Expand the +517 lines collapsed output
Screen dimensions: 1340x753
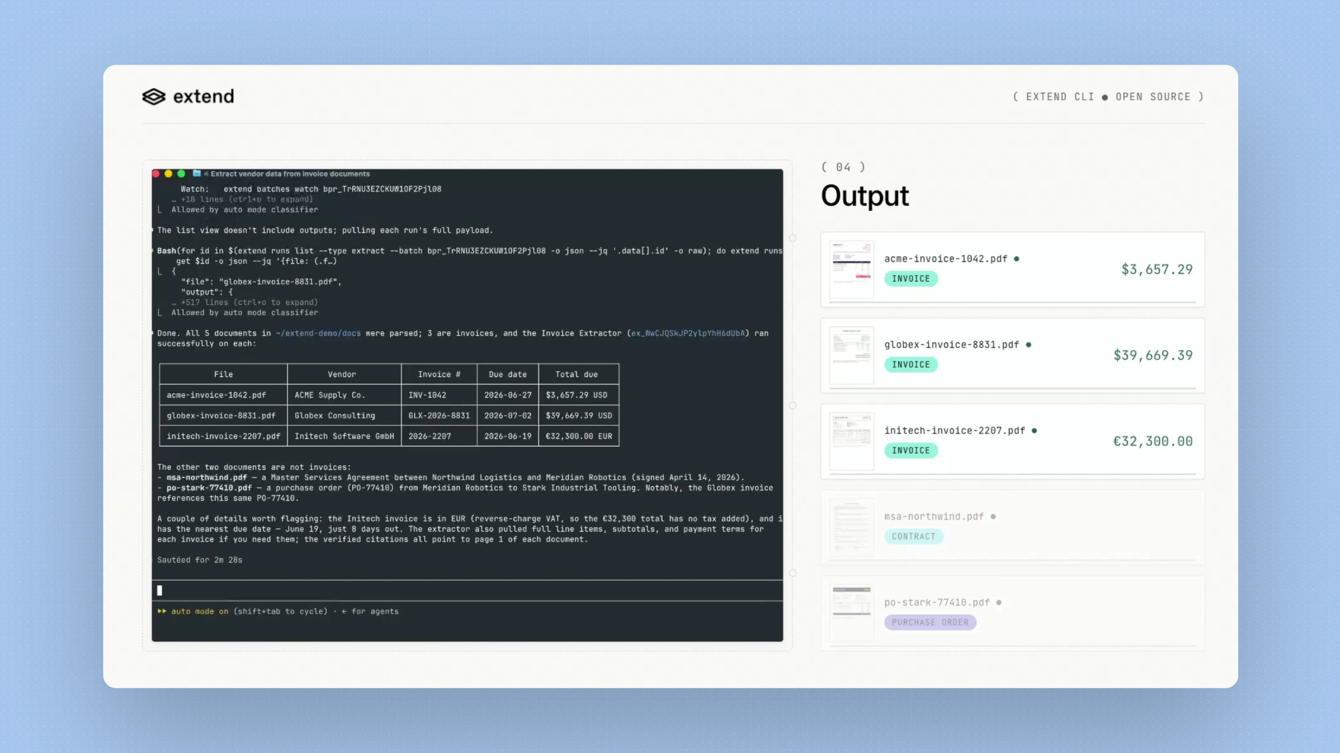pos(245,302)
